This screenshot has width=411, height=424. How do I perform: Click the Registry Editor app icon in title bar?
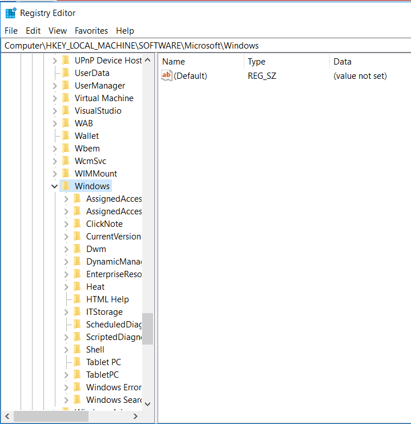[10, 13]
